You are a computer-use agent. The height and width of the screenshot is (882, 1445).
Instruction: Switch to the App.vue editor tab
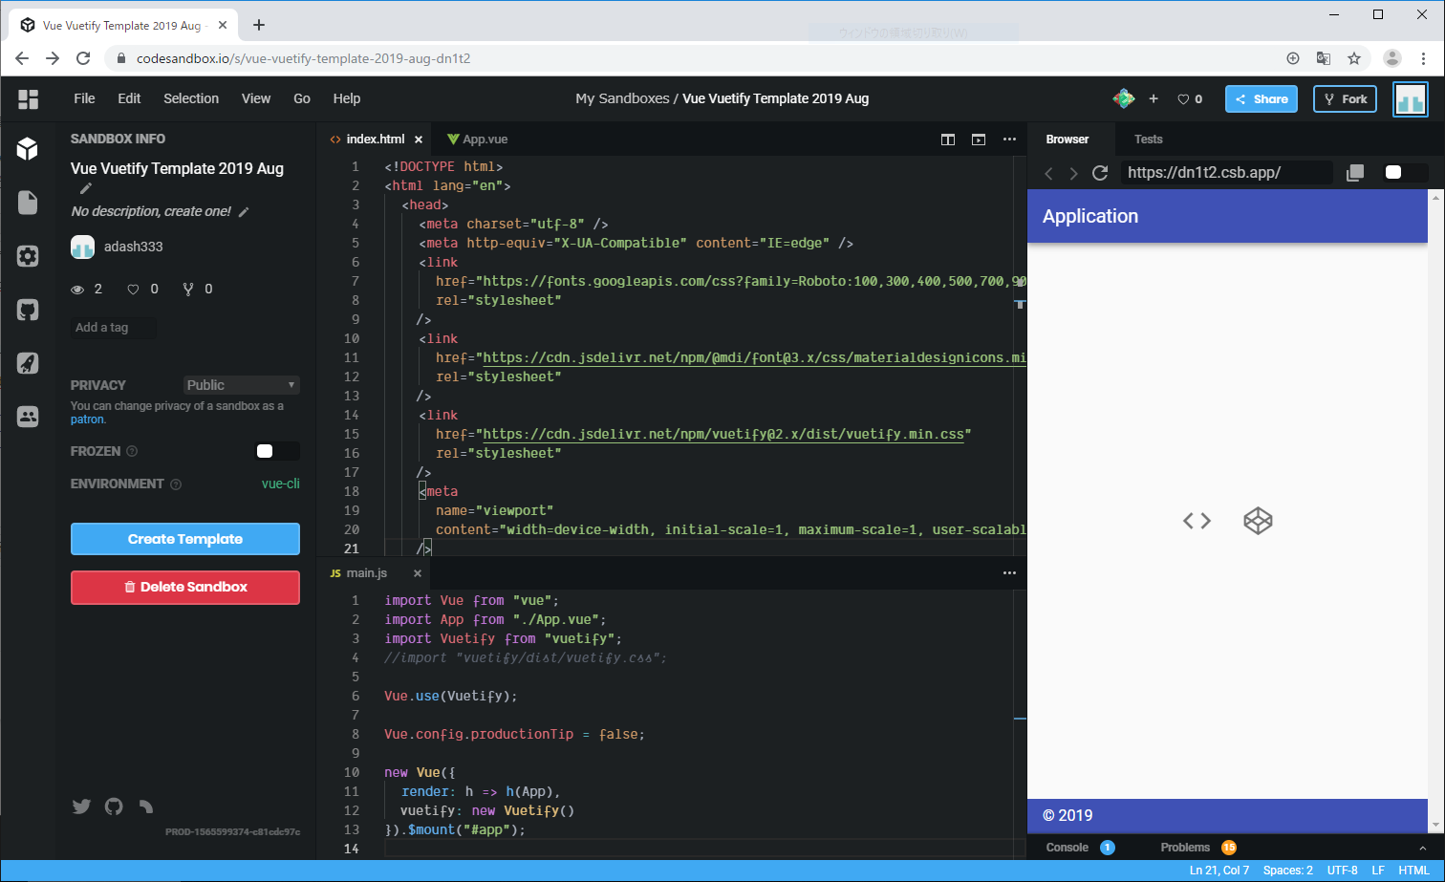[478, 140]
